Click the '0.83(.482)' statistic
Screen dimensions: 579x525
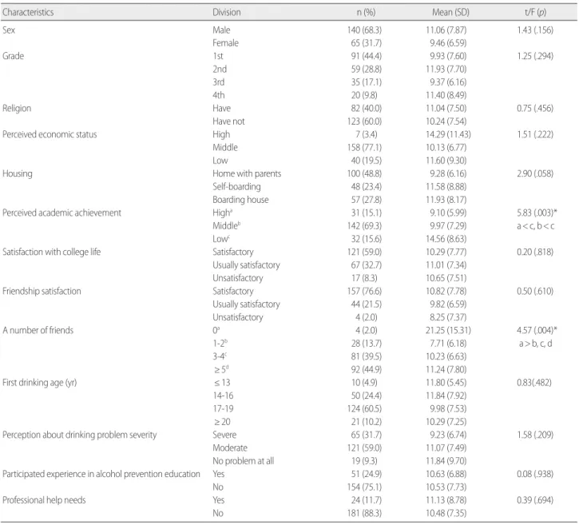pyautogui.click(x=534, y=383)
